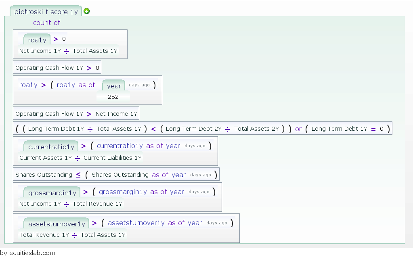Click "days ago" in the assetsturnover1y row
Image resolution: width=413 pixels, height=257 pixels.
[217, 223]
